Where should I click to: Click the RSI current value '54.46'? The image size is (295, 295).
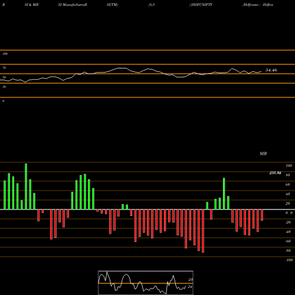coord(271,70)
